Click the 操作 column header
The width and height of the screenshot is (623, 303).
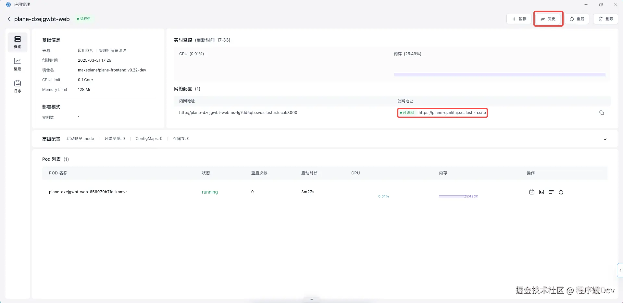[x=530, y=173]
